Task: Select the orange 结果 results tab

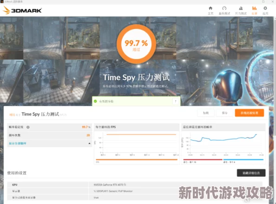Action: [254, 10]
